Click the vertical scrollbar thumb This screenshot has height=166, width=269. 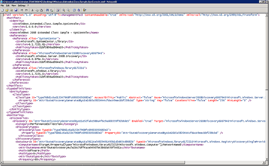pyautogui.click(x=267, y=53)
